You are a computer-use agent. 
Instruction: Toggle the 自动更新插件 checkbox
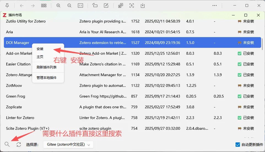tap(238, 145)
